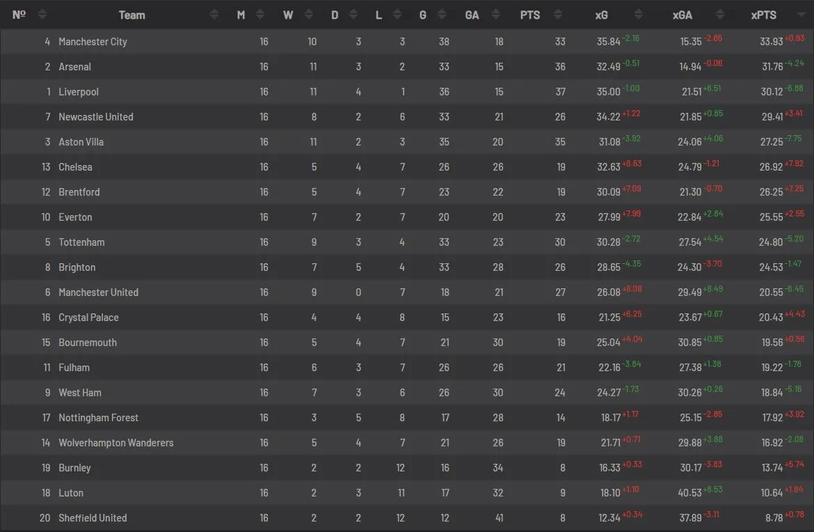This screenshot has height=532, width=814.
Task: Sort by matches using the M arrows
Action: tap(260, 15)
